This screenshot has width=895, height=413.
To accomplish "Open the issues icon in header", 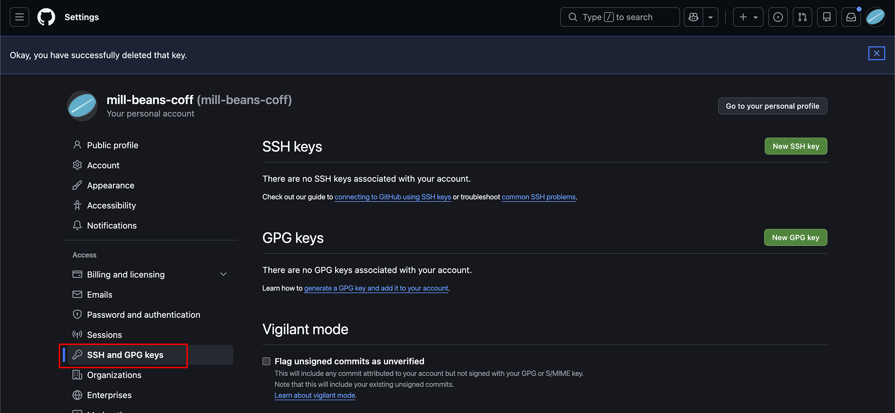I will point(778,17).
